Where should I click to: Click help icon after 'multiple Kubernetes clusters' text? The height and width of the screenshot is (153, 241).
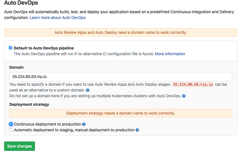tap(184, 96)
